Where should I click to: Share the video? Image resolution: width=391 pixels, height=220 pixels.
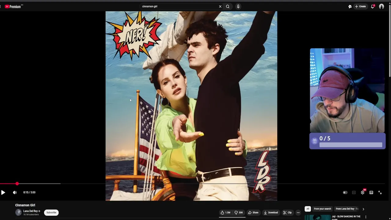pos(253,213)
